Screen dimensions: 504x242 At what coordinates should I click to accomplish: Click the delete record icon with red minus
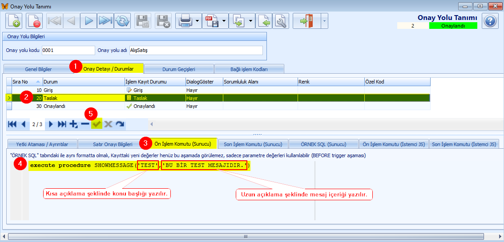(x=34, y=21)
